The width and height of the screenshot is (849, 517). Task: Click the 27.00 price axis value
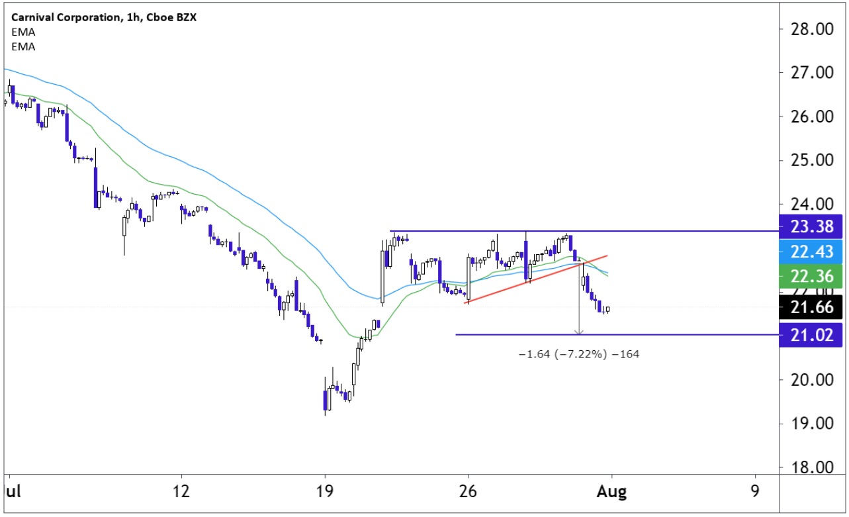click(811, 73)
